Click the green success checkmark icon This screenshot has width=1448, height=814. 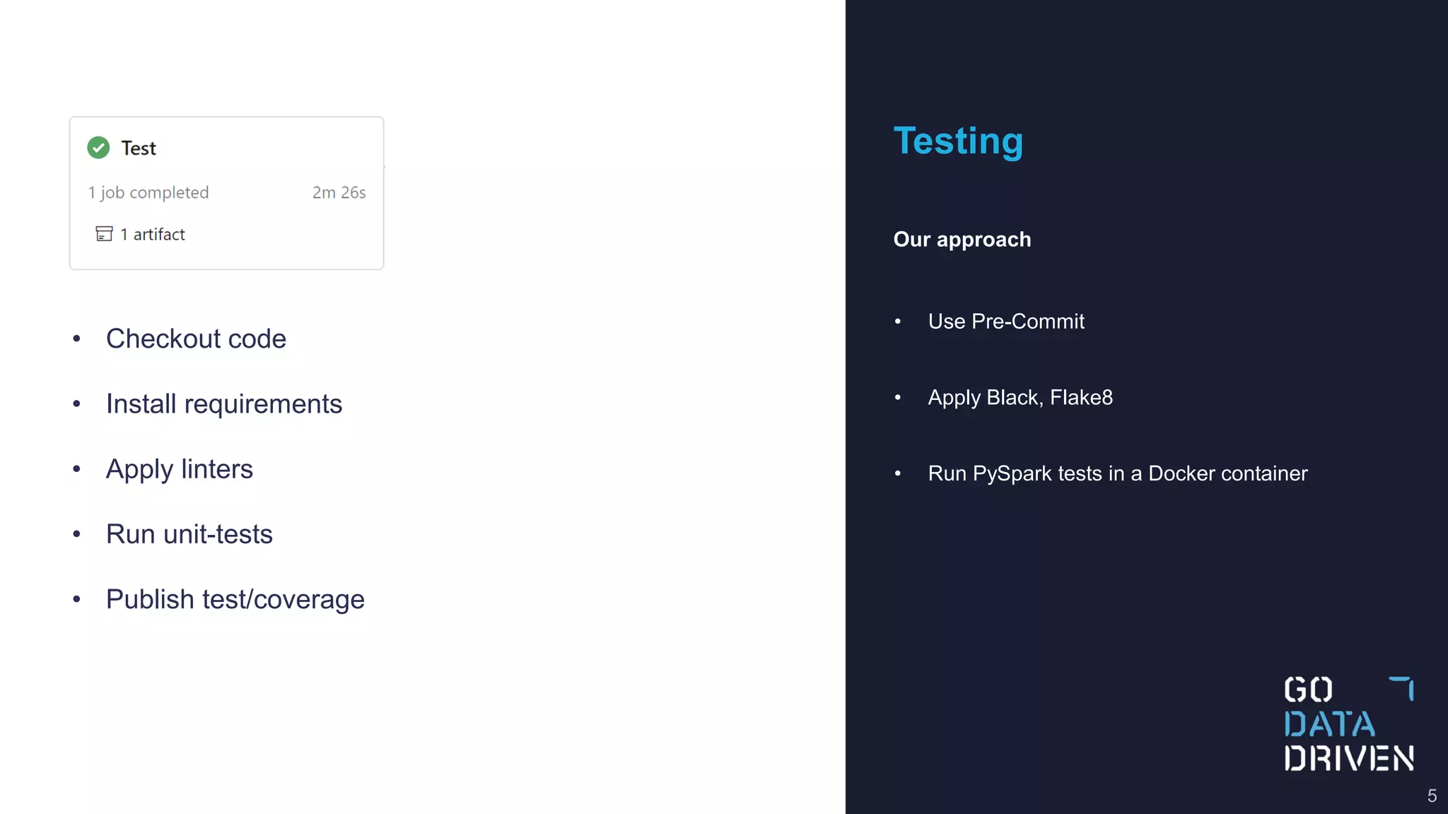(x=98, y=148)
